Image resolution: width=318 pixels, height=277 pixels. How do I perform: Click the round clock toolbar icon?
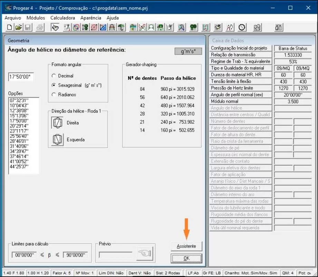coord(242,27)
